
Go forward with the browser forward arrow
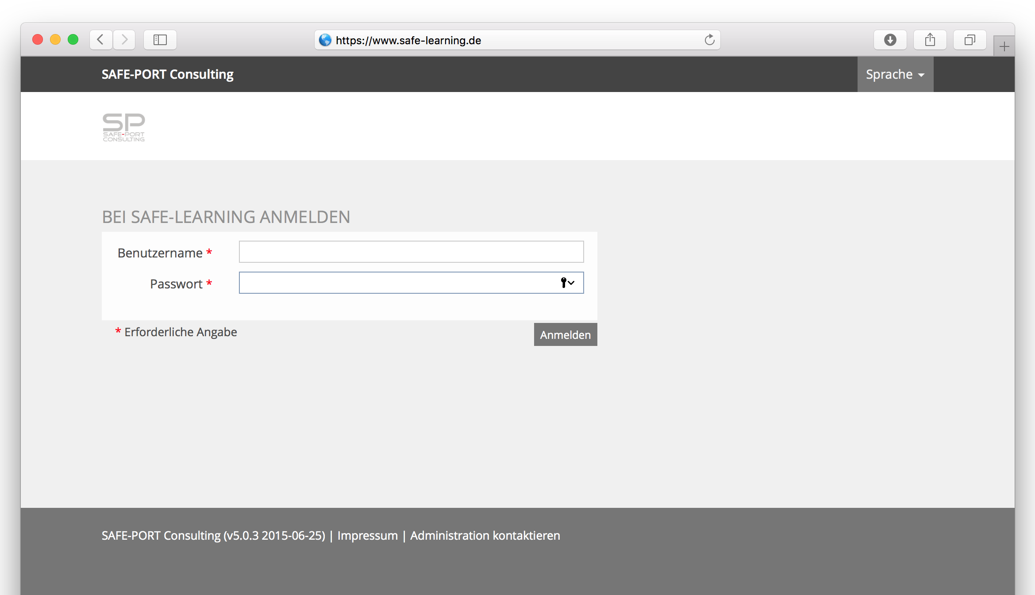click(124, 40)
